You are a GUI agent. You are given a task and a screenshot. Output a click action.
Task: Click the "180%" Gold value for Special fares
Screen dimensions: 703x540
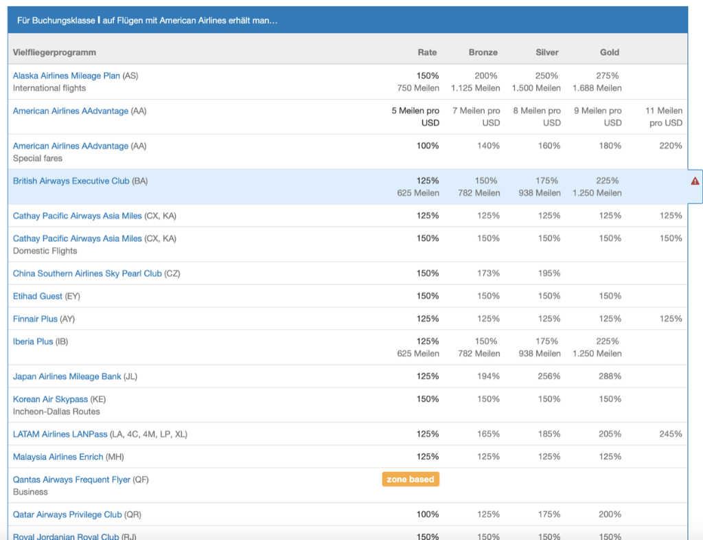point(610,146)
